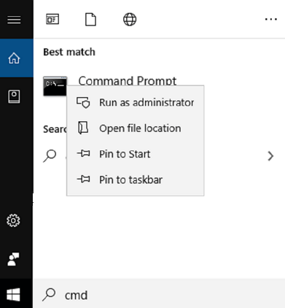Filter results by Apps icon
Viewport: 285px width, 308px height.
point(52,19)
